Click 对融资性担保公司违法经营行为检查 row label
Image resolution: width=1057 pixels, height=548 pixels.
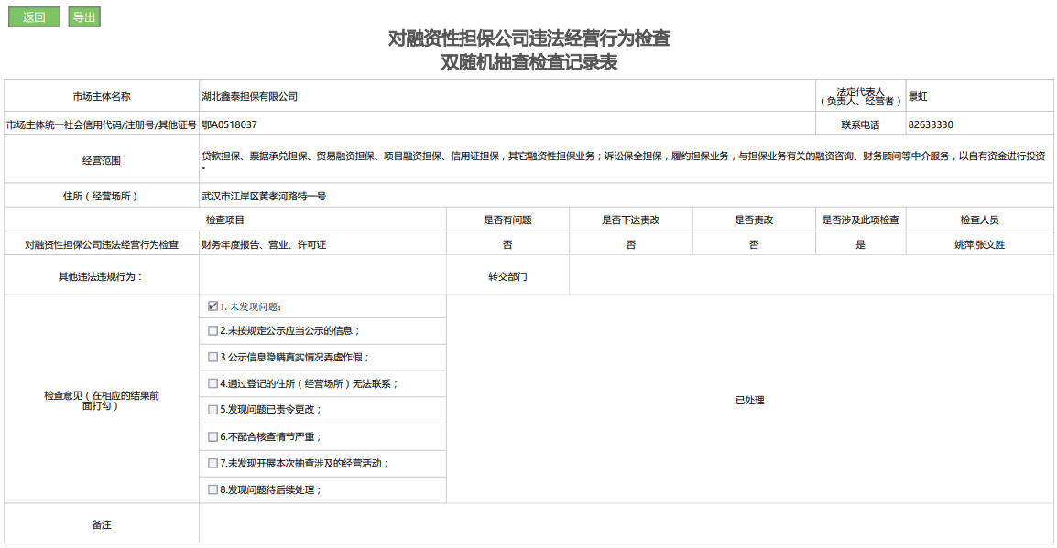(101, 244)
